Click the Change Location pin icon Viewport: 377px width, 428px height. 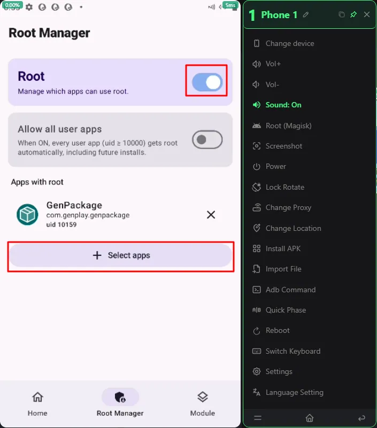[x=257, y=228]
